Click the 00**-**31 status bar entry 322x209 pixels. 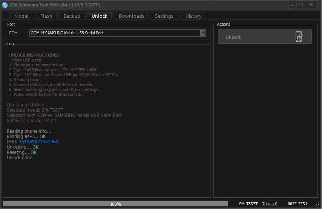pos(297,204)
